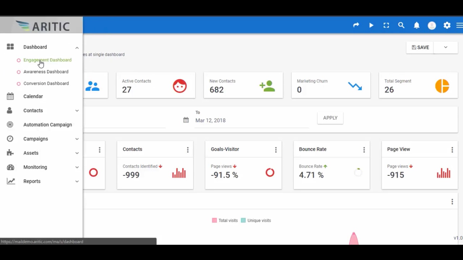Select Awareness Dashboard option
This screenshot has height=260, width=463.
(46, 72)
